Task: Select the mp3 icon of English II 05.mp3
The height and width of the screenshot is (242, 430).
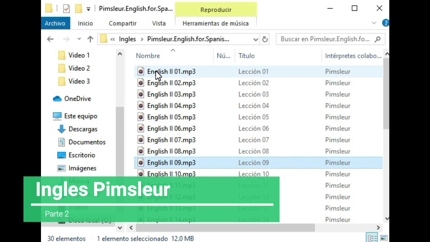Action: (x=141, y=117)
